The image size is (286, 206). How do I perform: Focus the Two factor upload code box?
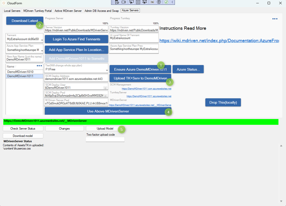105,139
